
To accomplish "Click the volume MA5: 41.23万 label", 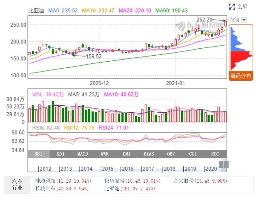I will click(84, 94).
